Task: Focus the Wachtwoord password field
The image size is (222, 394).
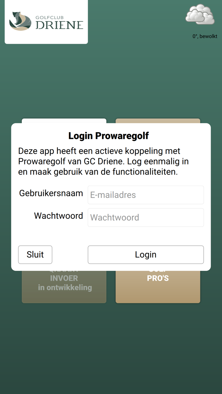Action: coord(146,217)
